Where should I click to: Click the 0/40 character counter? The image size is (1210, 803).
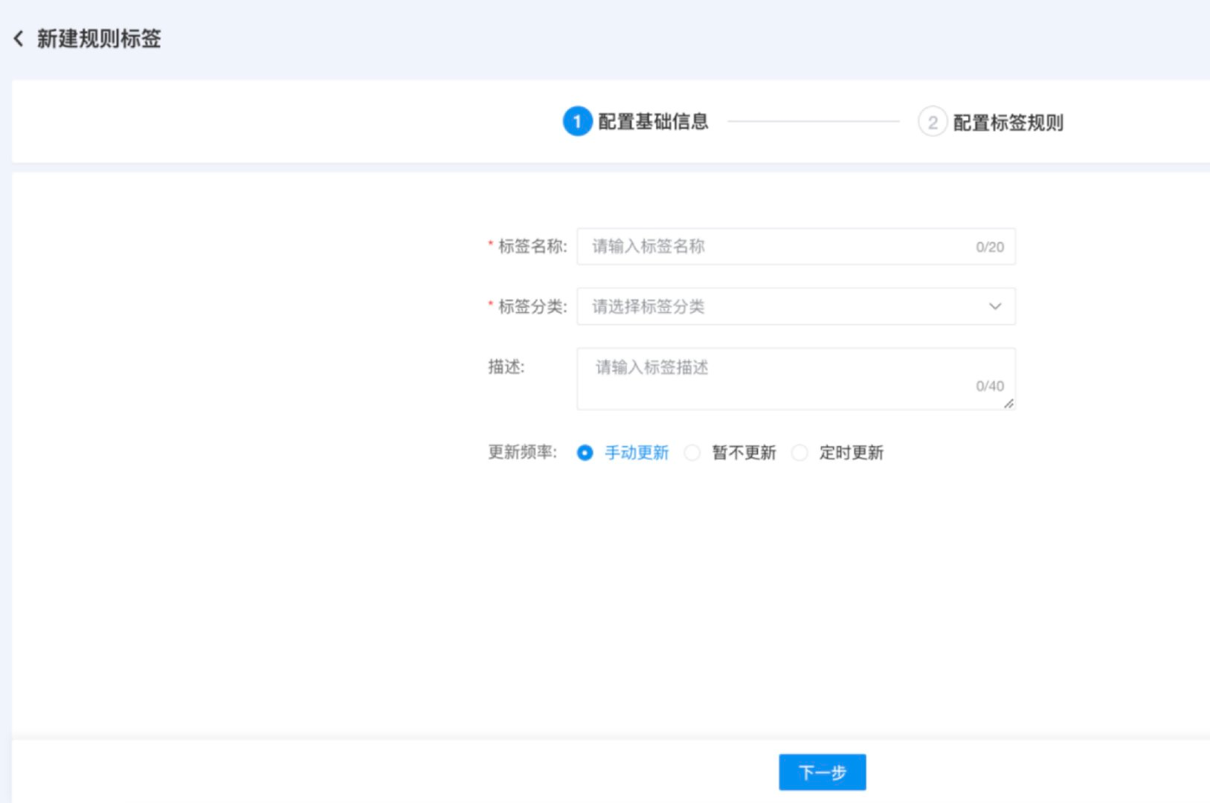coord(990,386)
